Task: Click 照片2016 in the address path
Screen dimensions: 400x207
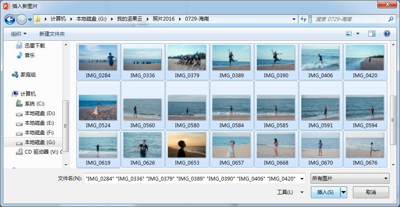Action: 164,19
